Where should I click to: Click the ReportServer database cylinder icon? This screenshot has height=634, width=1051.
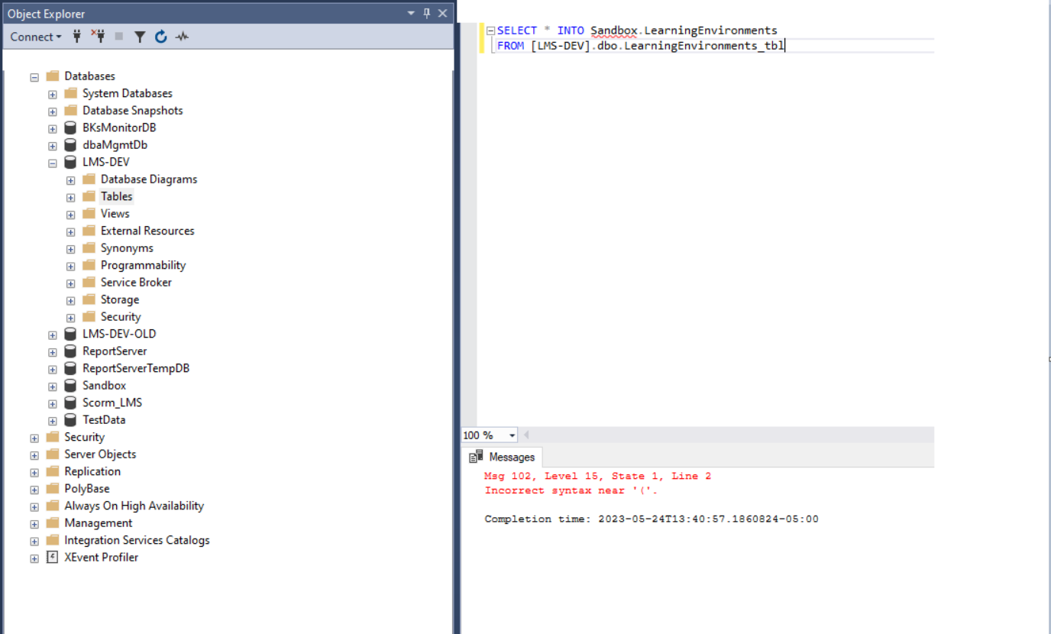70,351
